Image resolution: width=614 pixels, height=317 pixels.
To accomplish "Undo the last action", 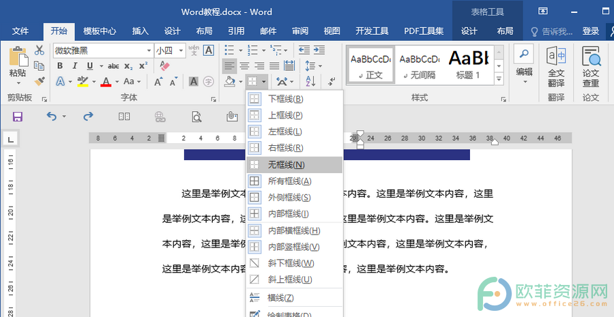I will [x=51, y=116].
